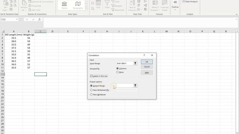This screenshot has height=134, width=239.
Task: Open Advanced filter options
Action: coord(118,10)
